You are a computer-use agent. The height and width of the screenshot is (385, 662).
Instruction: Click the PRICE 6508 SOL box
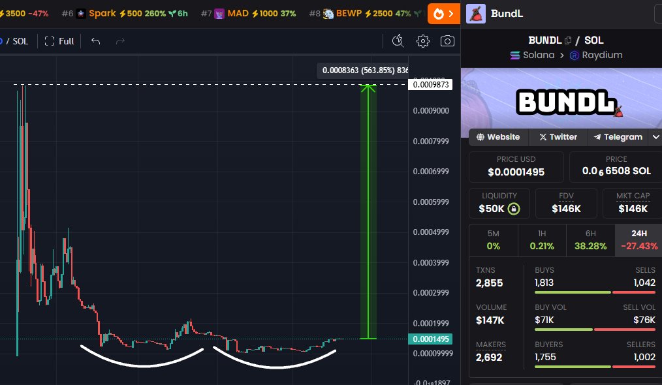(616, 166)
